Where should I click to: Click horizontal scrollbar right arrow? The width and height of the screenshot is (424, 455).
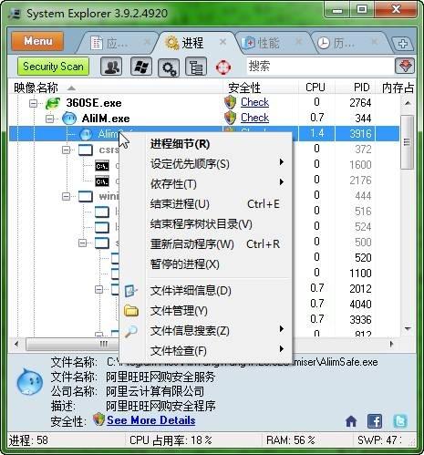(x=392, y=345)
